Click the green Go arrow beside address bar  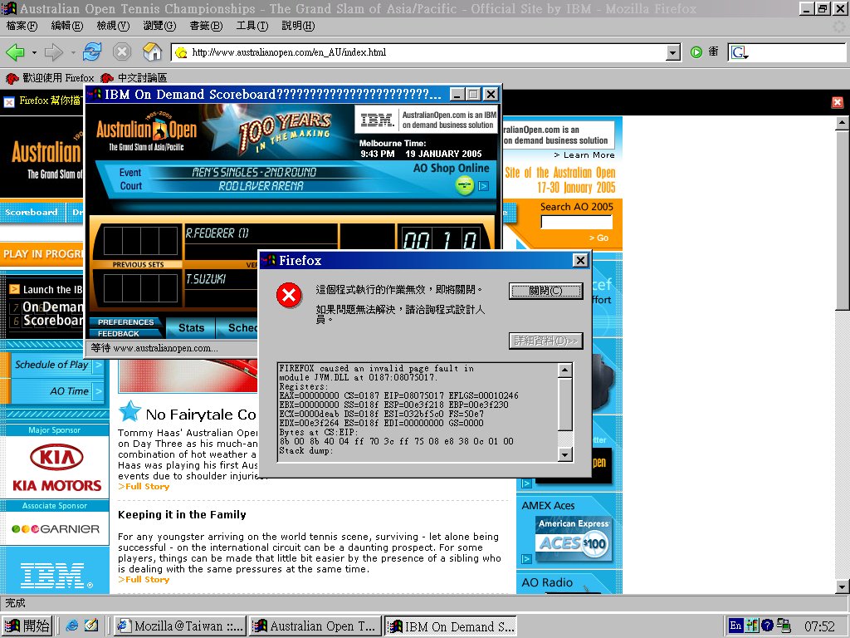pyautogui.click(x=696, y=52)
